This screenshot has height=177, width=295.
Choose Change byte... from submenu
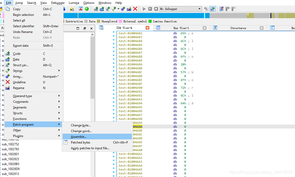pyautogui.click(x=97, y=125)
